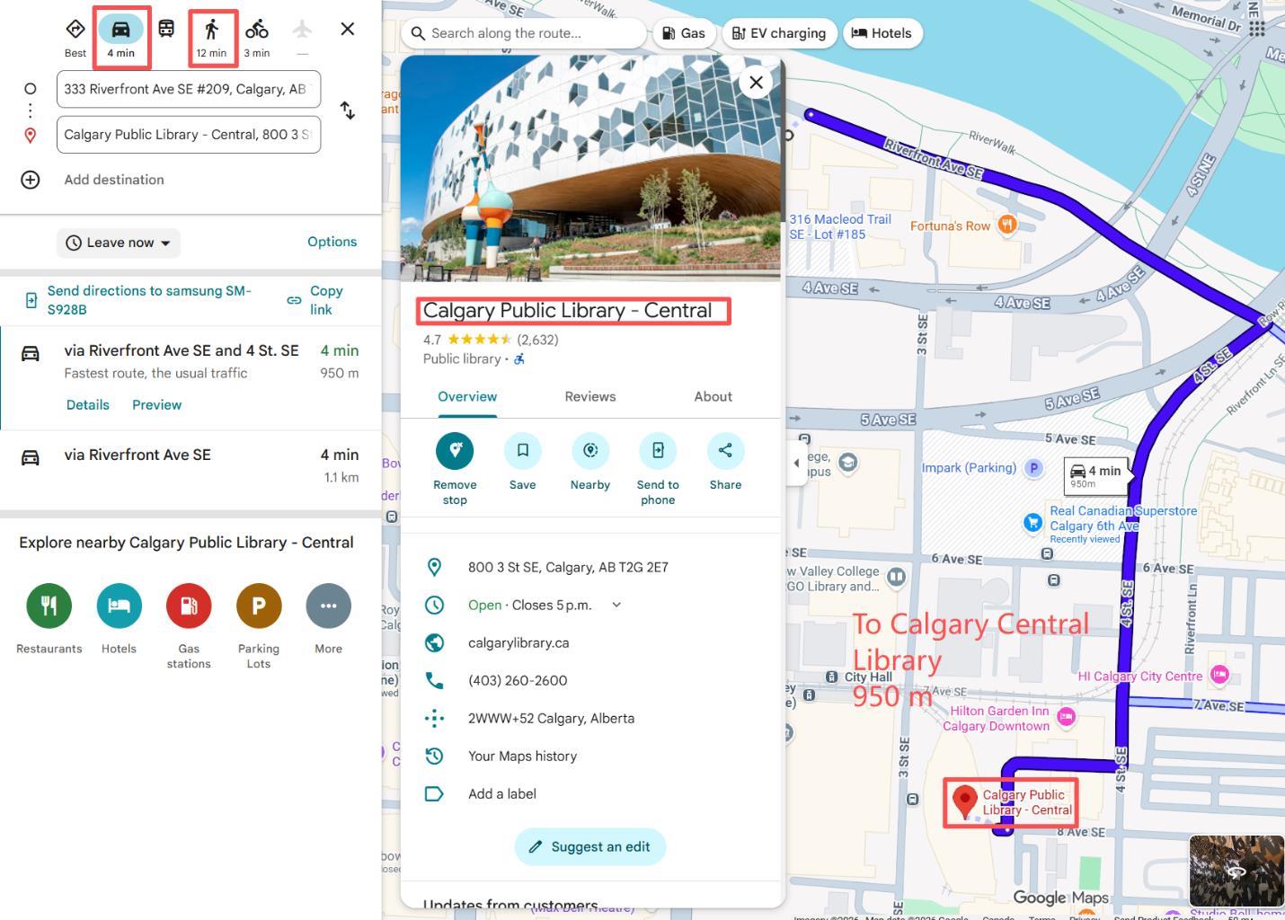
Task: Save the library place
Action: 523,462
